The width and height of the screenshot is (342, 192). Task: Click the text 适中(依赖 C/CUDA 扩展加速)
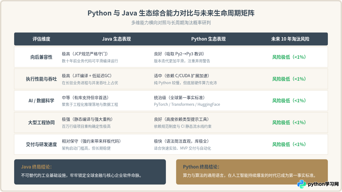tap(183, 76)
